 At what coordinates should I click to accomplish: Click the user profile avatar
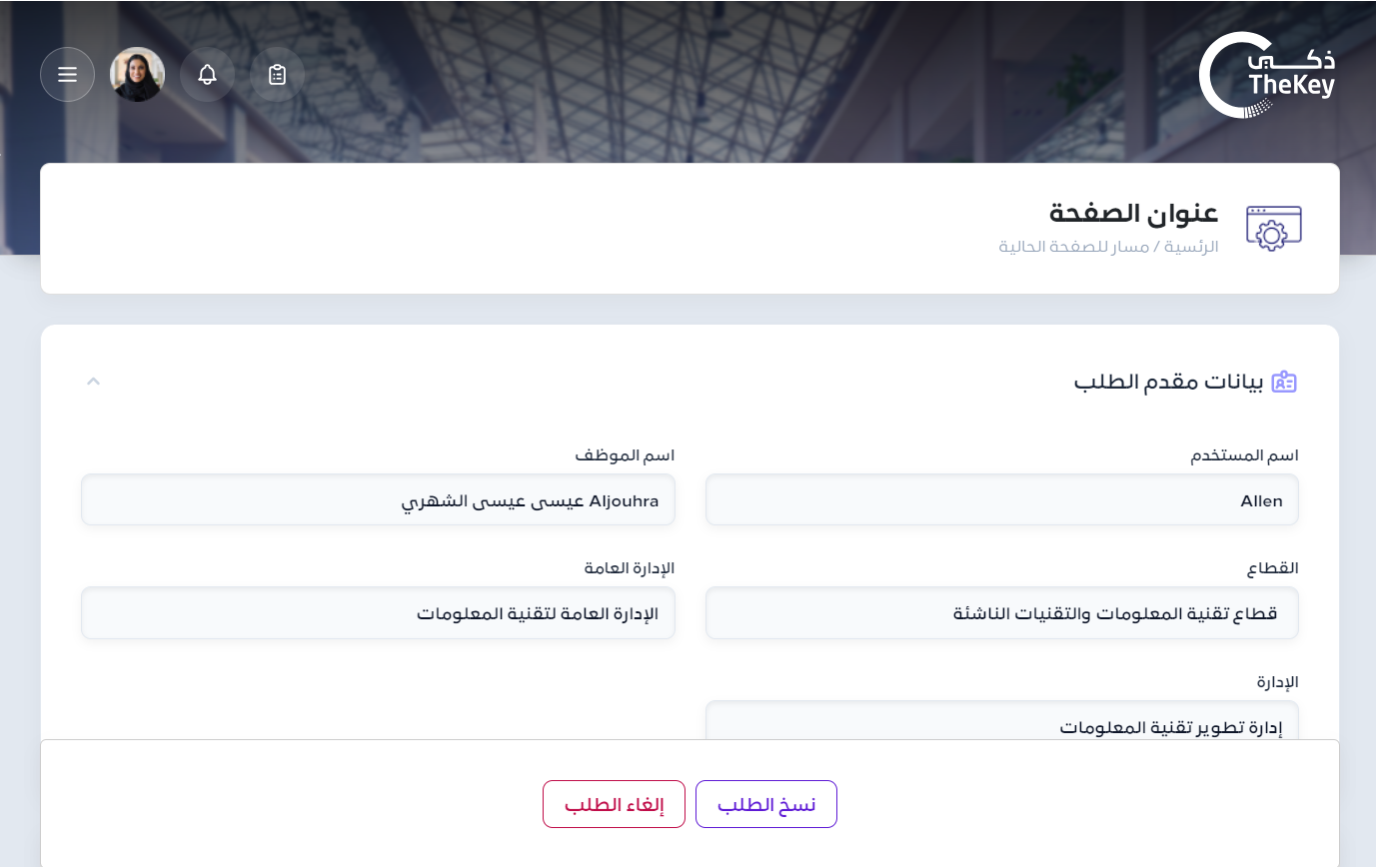[x=137, y=75]
